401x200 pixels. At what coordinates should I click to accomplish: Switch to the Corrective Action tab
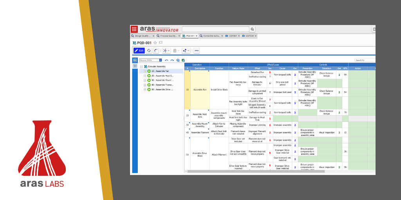point(211,36)
